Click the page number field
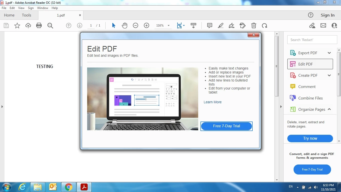The image size is (341, 192). [x=91, y=25]
